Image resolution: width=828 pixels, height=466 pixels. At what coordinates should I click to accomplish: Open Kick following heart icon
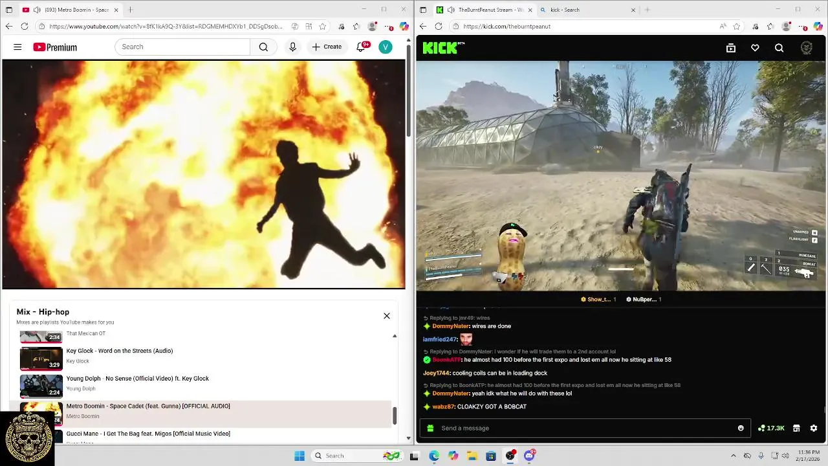(755, 48)
